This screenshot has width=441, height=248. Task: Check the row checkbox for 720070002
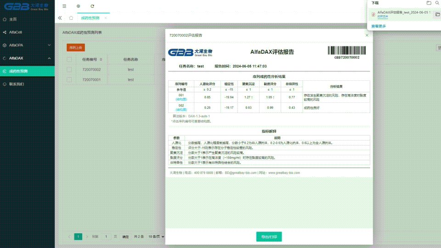69,70
